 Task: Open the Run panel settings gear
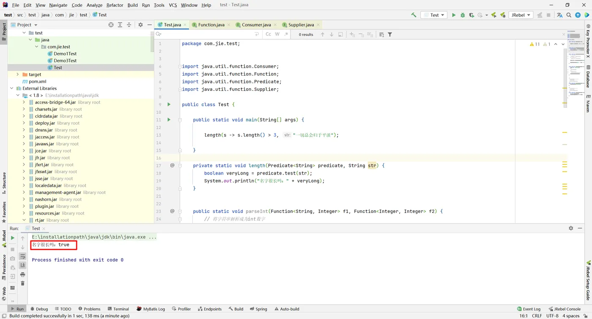571,228
